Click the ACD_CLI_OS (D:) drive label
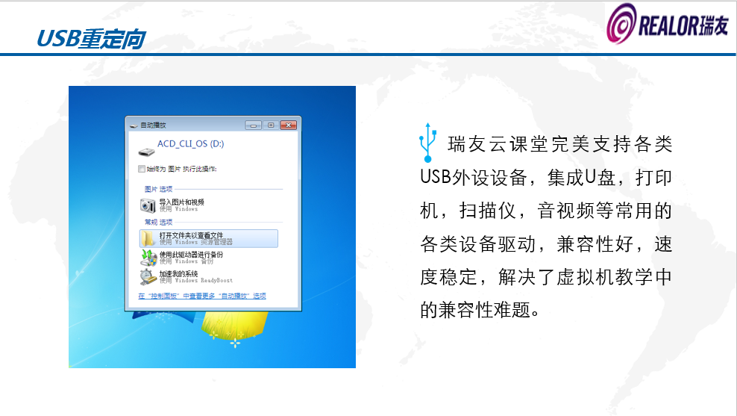The image size is (737, 416). (x=190, y=143)
